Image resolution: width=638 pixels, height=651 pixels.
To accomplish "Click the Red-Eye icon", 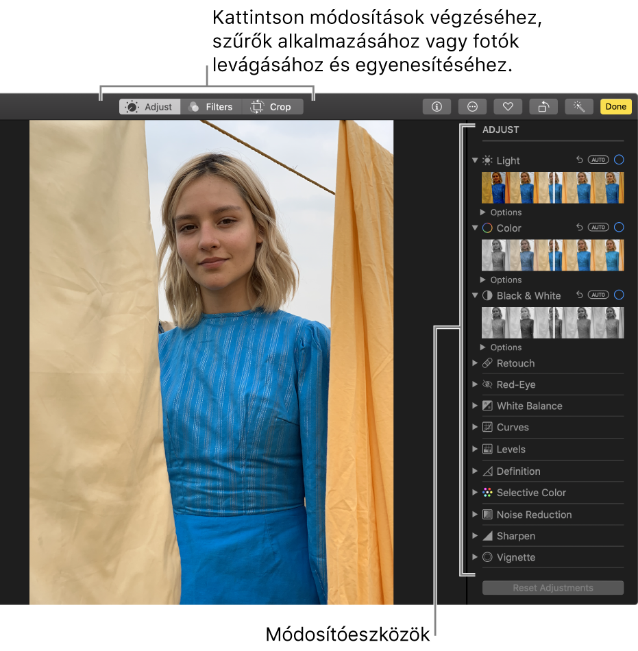I will pyautogui.click(x=487, y=384).
